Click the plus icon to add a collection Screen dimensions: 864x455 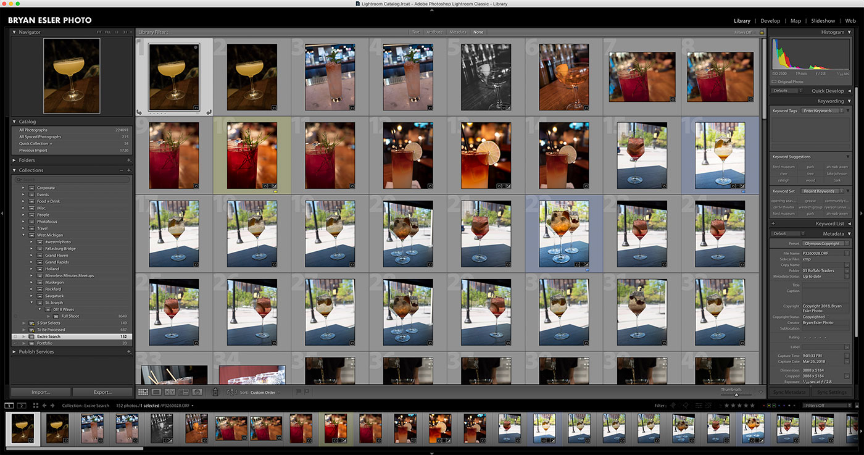129,170
